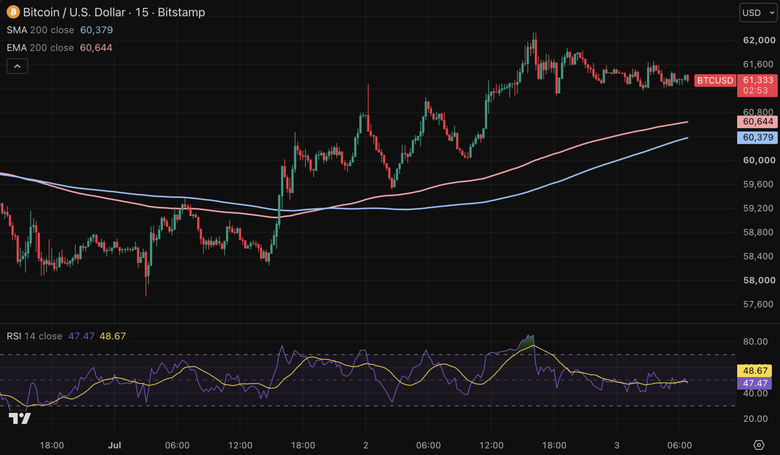Open the TradingView logo in the corner
Screen dimensions: 780x455
tap(20, 418)
